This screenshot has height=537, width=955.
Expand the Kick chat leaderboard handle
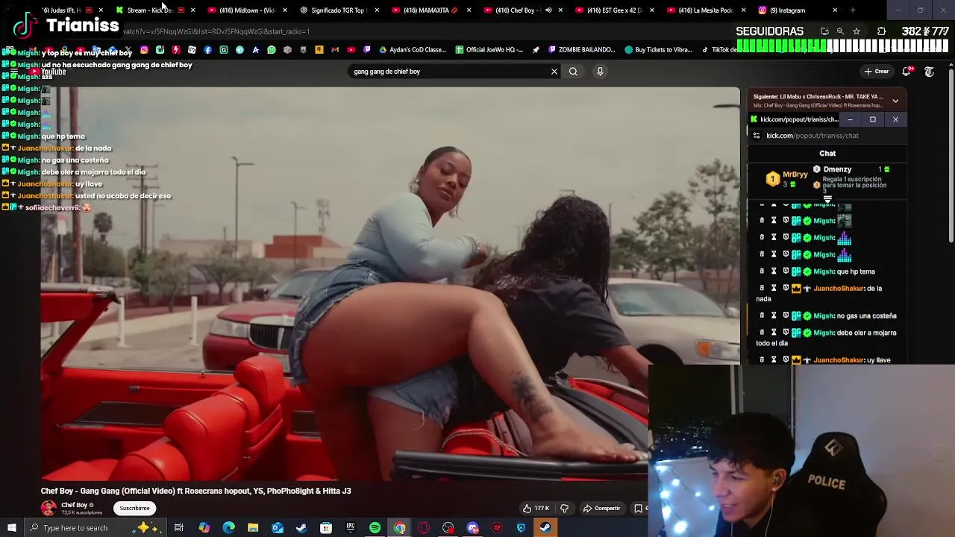point(827,199)
